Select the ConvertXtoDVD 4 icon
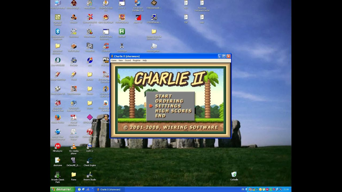This screenshot has width=342, height=192. pyautogui.click(x=90, y=20)
